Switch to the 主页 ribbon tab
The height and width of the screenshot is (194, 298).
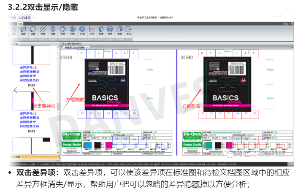click(20, 24)
